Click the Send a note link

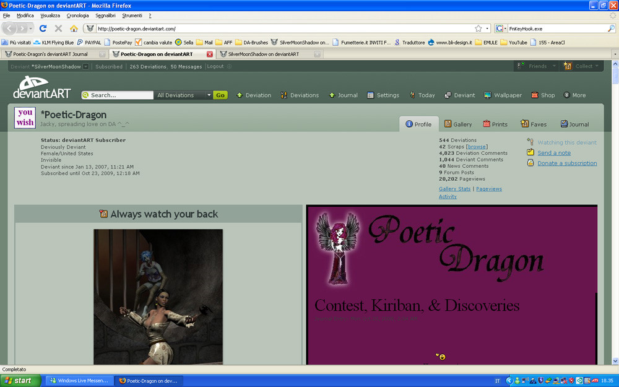(x=554, y=153)
